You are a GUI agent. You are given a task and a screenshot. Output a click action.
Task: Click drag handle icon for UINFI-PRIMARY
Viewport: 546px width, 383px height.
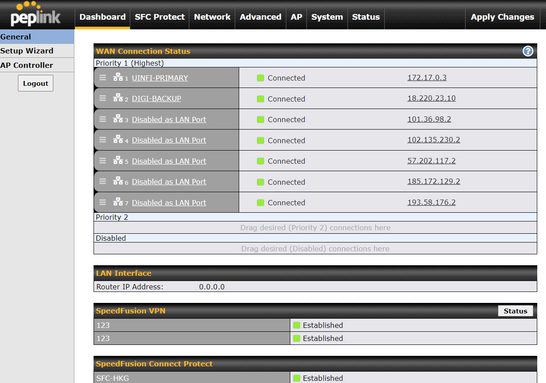(x=103, y=77)
